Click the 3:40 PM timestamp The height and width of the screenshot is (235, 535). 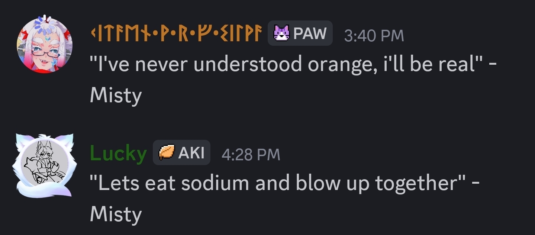[x=374, y=35]
